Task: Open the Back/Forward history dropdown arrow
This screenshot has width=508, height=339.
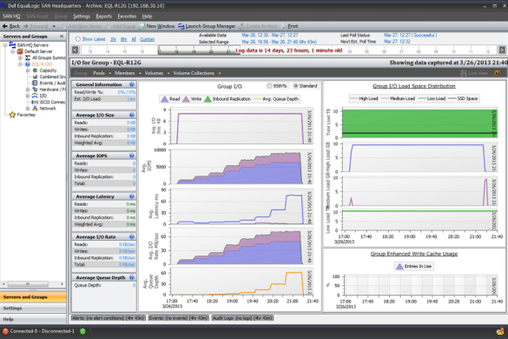Action: [x=54, y=26]
